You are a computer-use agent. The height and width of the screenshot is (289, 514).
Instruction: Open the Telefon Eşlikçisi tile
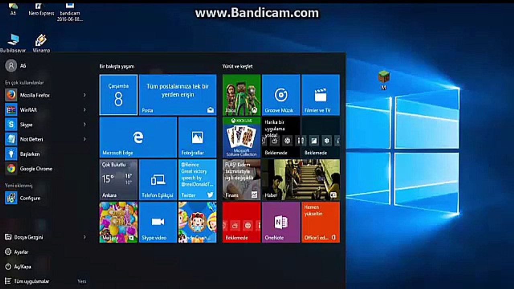tap(158, 179)
